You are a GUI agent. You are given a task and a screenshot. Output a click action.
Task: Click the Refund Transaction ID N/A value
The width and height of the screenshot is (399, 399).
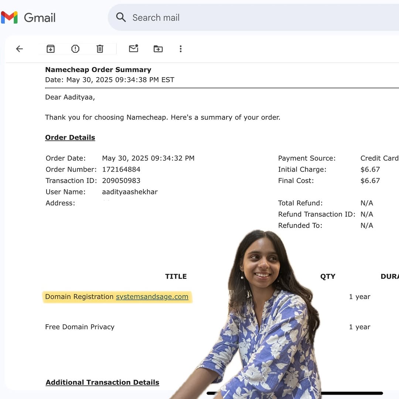pyautogui.click(x=367, y=214)
